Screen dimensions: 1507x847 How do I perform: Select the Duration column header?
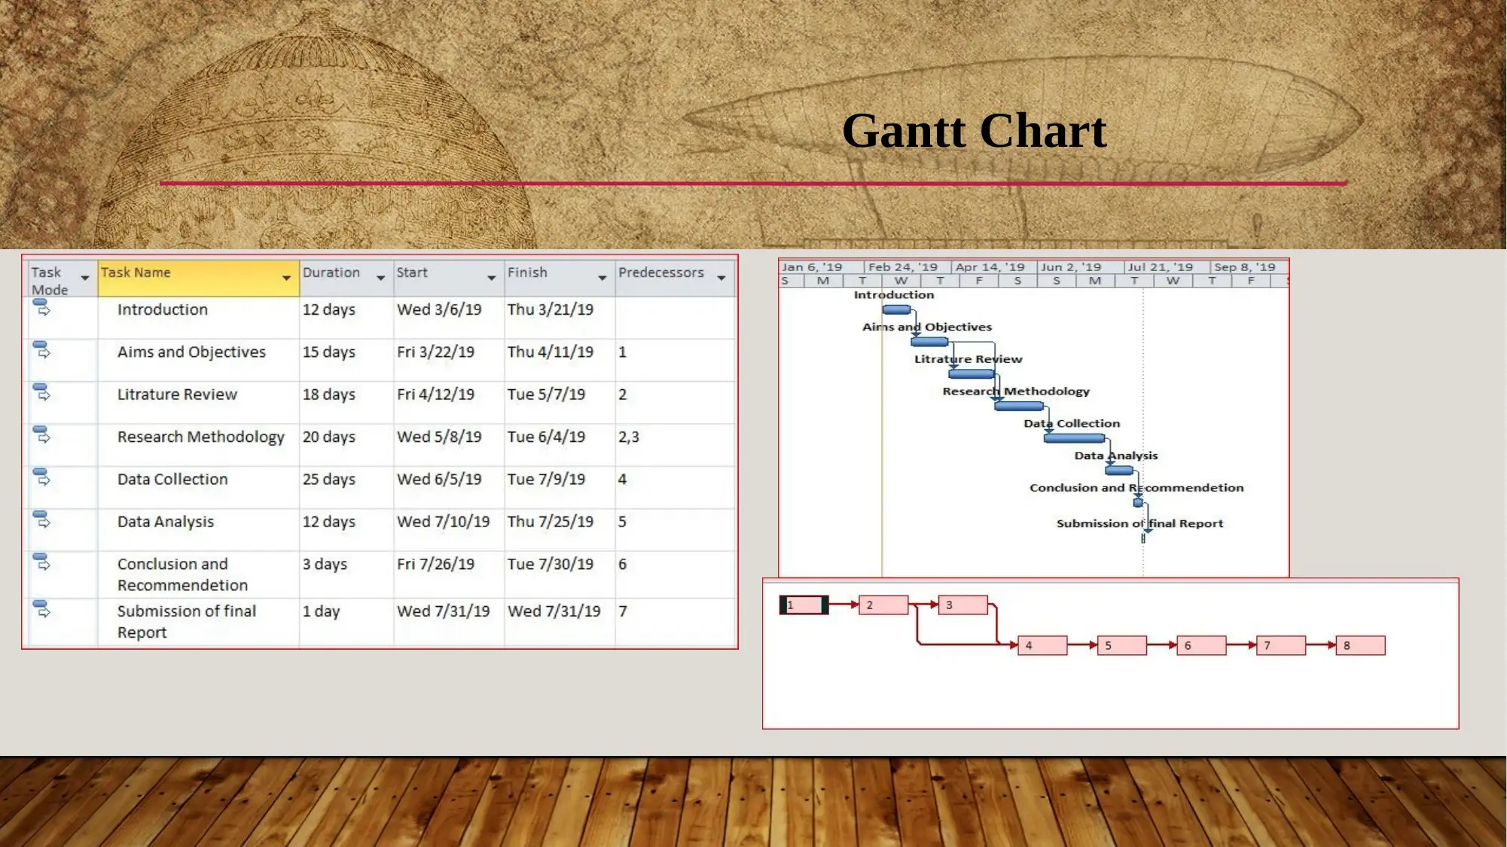(346, 279)
